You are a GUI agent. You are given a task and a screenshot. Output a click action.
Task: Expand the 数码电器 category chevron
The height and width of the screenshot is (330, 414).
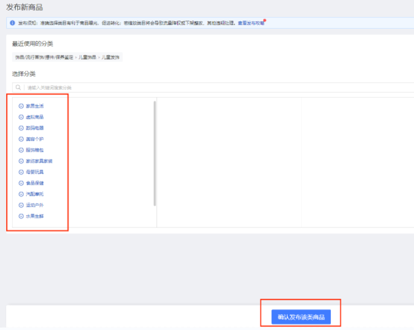coord(21,128)
